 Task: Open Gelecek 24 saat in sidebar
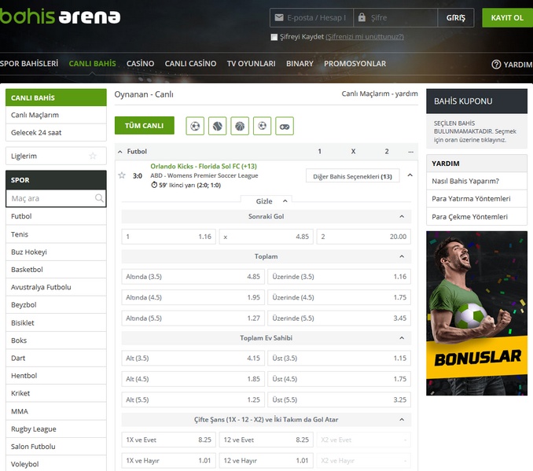[x=56, y=133]
